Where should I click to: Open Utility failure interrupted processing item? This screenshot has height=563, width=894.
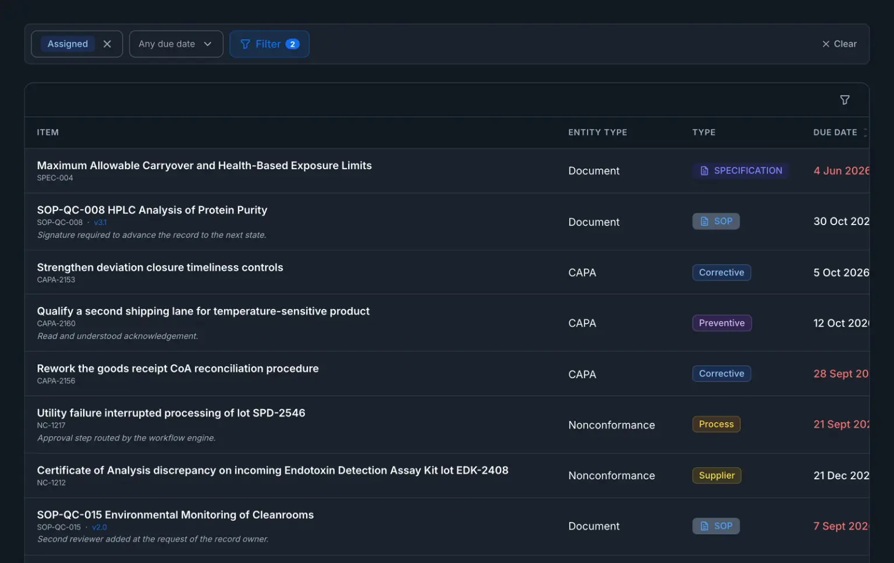(x=171, y=413)
